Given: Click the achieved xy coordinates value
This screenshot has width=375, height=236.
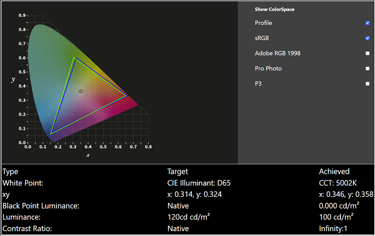Looking at the screenshot, I should coord(346,194).
